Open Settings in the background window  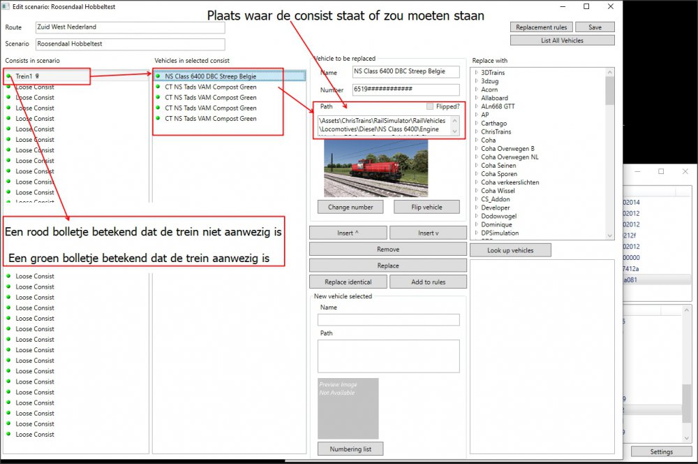pos(661,451)
